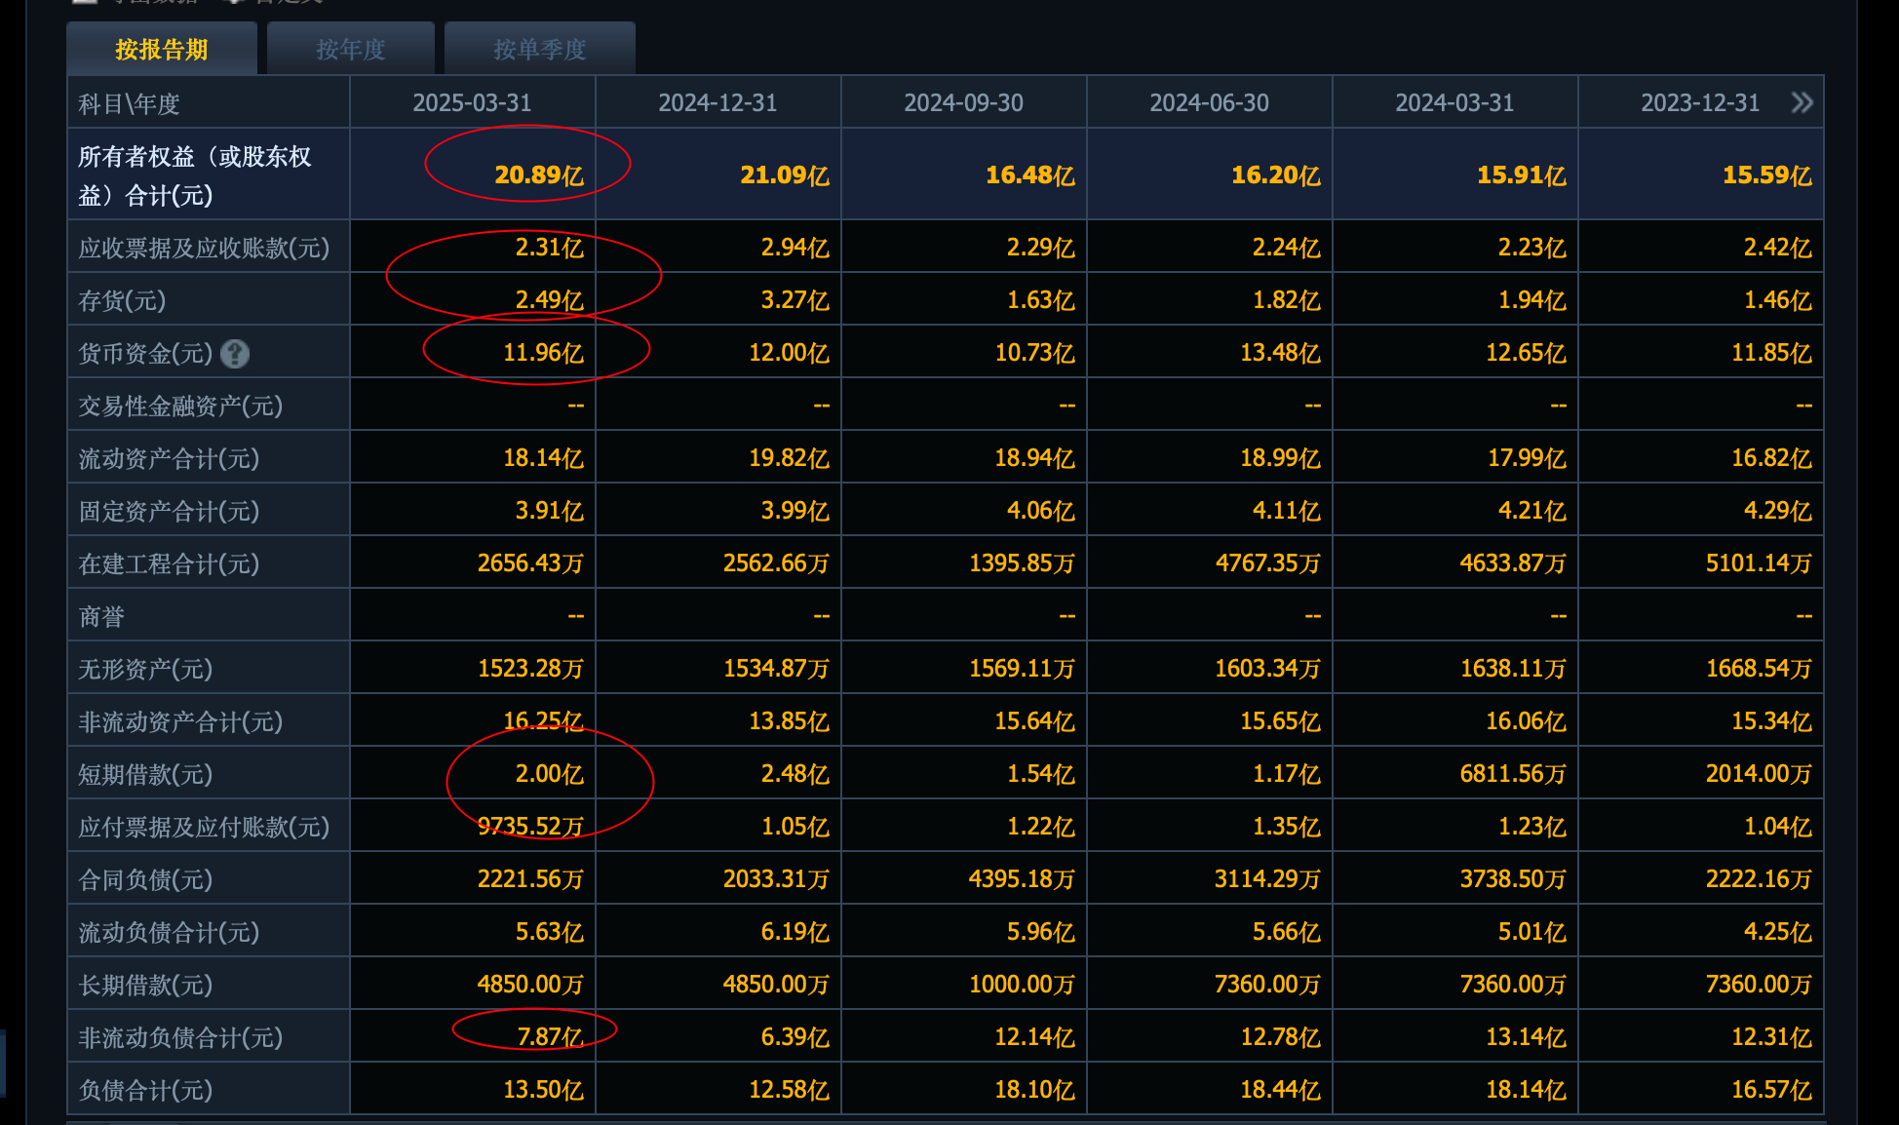Click the circled 11.96亿 cash value

[542, 352]
